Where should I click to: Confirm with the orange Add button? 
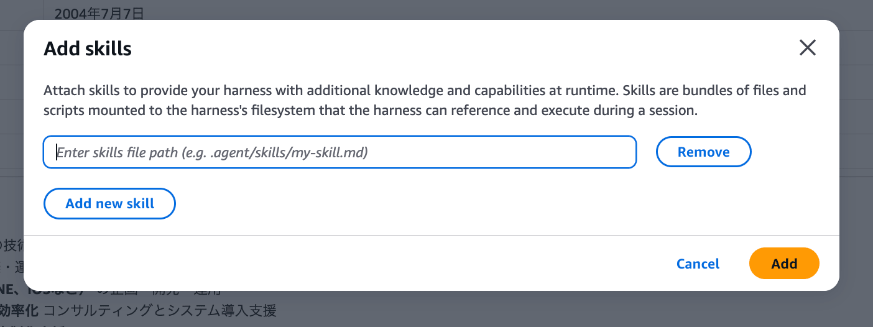(784, 264)
